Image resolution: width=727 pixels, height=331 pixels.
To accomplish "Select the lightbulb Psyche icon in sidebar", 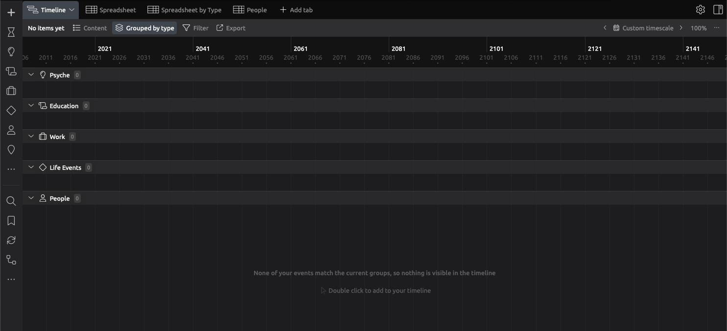I will click(11, 52).
